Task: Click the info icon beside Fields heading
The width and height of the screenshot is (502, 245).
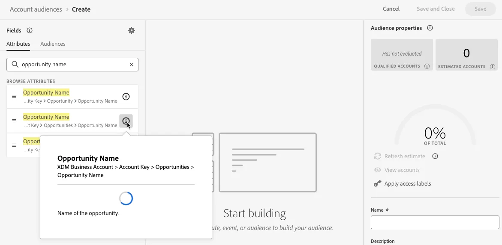Action: (x=30, y=30)
